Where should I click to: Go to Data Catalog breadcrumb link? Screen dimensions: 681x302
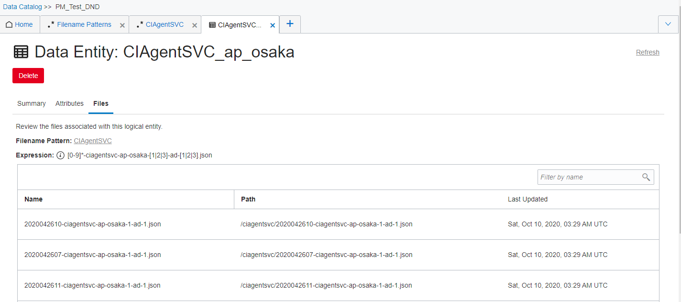click(22, 7)
